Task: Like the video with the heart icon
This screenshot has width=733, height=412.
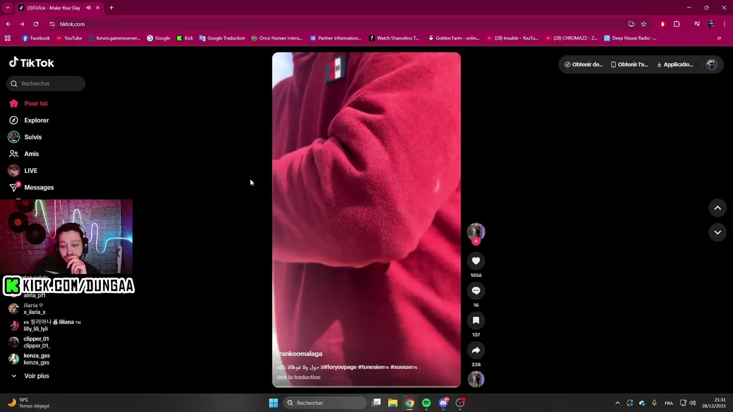Action: (x=476, y=261)
